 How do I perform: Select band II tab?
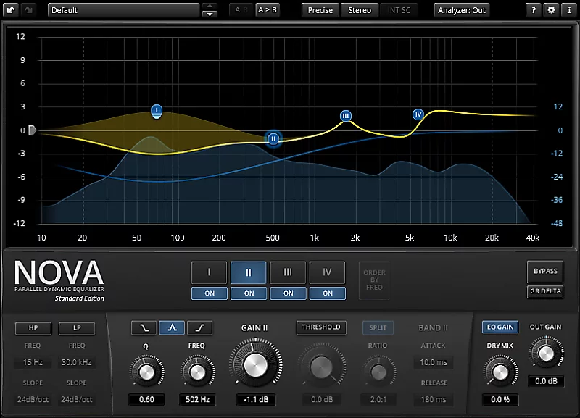(248, 272)
